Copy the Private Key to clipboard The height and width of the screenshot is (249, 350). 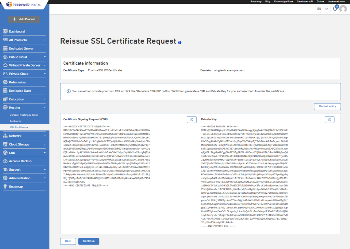329,120
